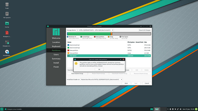Select the /dev/nvme0n1p1 partition row

(x=109, y=45)
